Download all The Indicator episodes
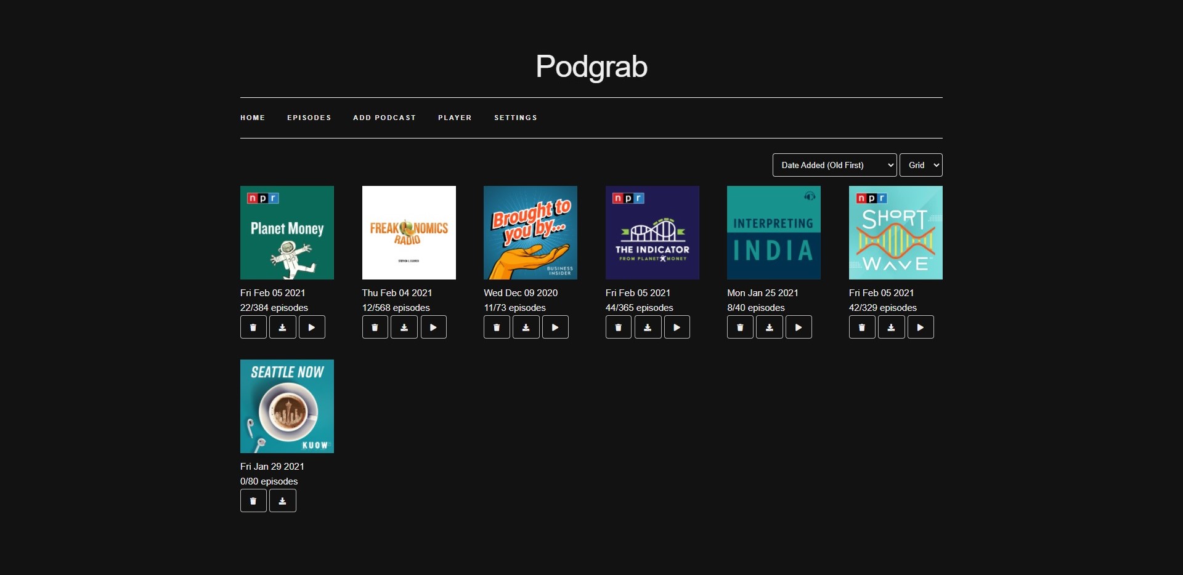The height and width of the screenshot is (575, 1183). tap(648, 327)
